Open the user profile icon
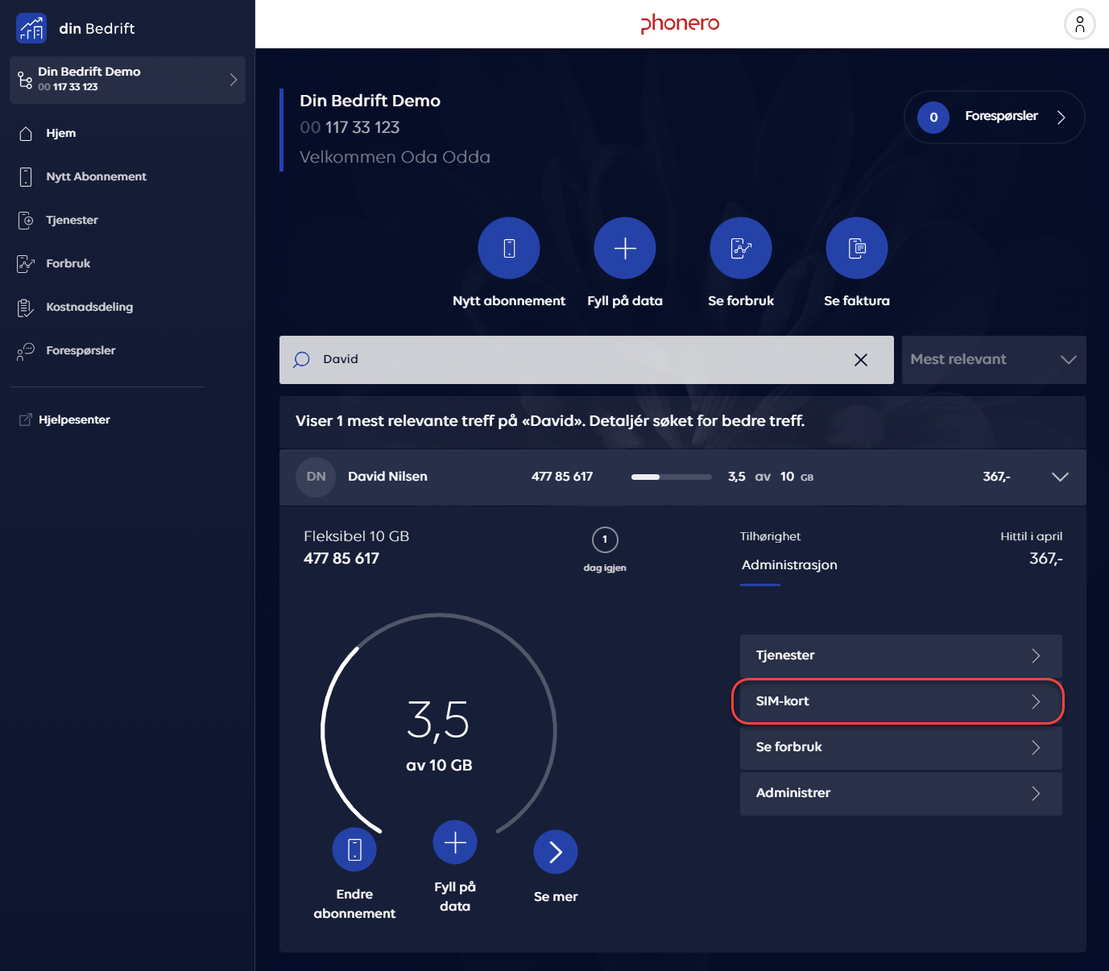Screen dimensions: 1109x971 coord(1080,24)
